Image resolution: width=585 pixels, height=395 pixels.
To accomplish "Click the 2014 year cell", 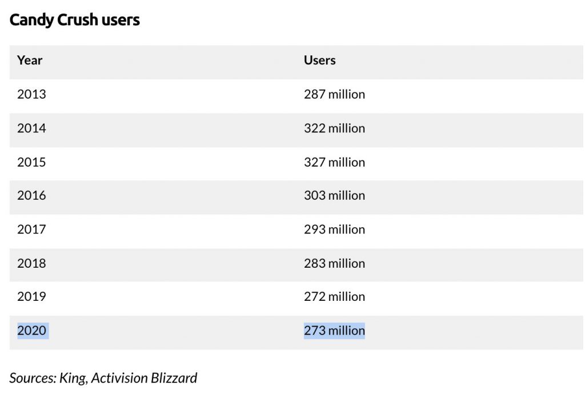I will point(32,128).
